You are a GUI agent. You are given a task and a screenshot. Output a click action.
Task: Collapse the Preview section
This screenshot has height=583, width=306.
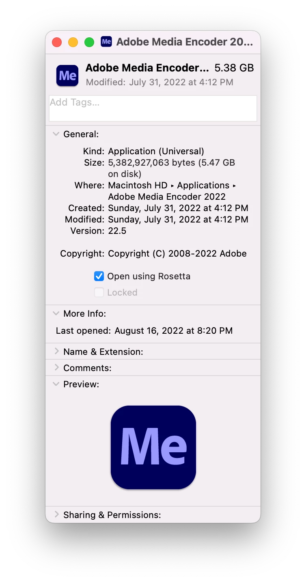click(x=56, y=384)
